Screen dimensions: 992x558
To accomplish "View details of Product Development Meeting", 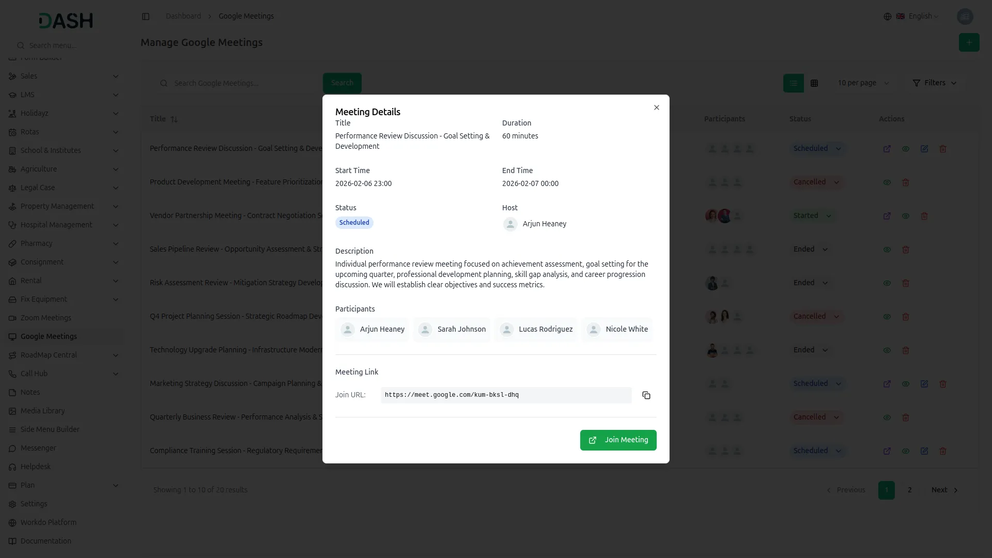I will pyautogui.click(x=887, y=182).
